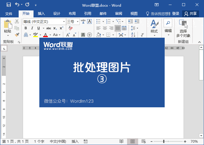Apply yellow text highlight color
This screenshot has height=145, width=204.
(x=35, y=35)
